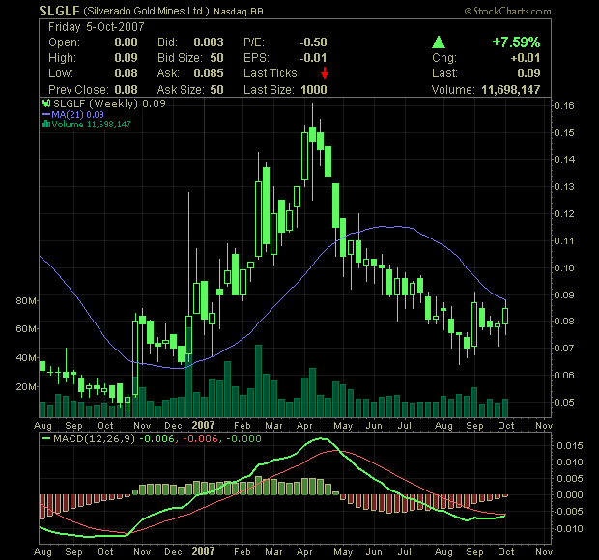Click the Bid Size value 50

216,58
